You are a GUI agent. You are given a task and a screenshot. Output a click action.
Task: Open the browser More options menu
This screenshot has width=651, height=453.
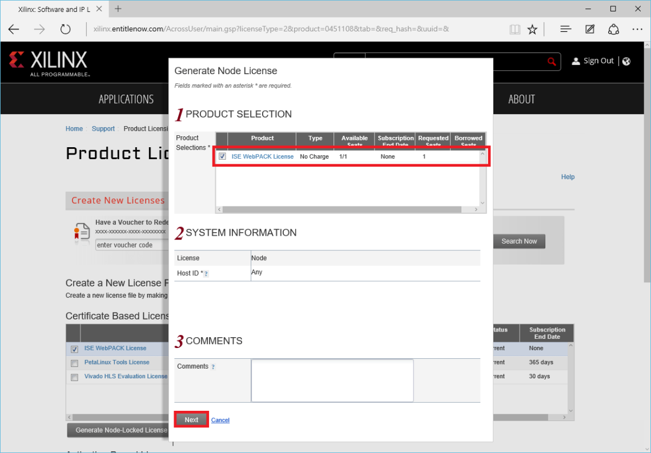point(638,29)
